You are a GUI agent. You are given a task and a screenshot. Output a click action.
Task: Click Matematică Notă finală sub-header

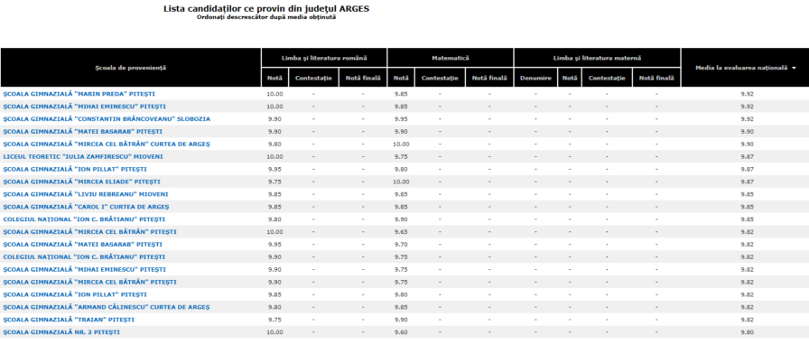pyautogui.click(x=489, y=78)
